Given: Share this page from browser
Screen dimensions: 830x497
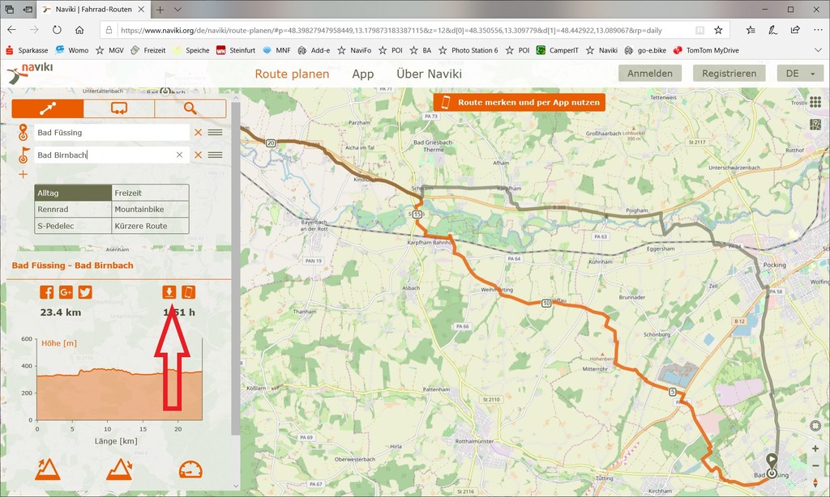Looking at the screenshot, I should pos(795,30).
